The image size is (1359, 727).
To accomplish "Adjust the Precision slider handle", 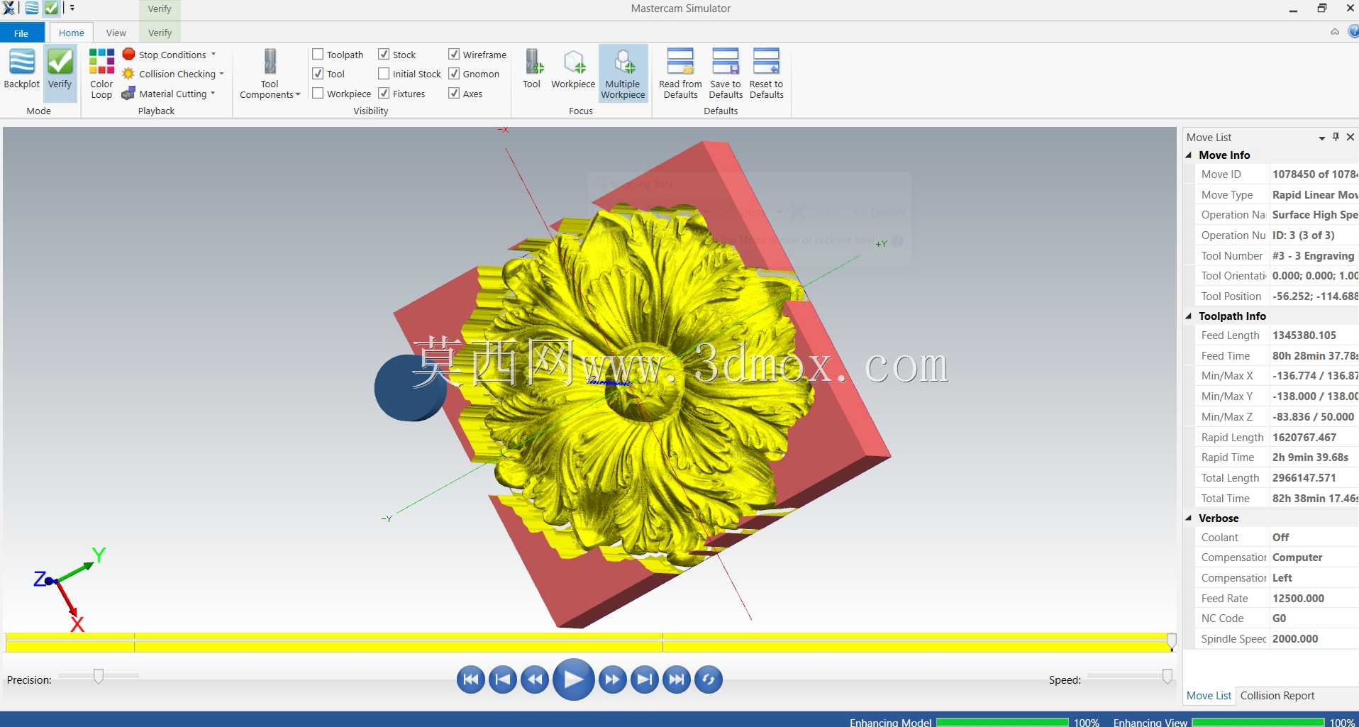I will coord(99,676).
